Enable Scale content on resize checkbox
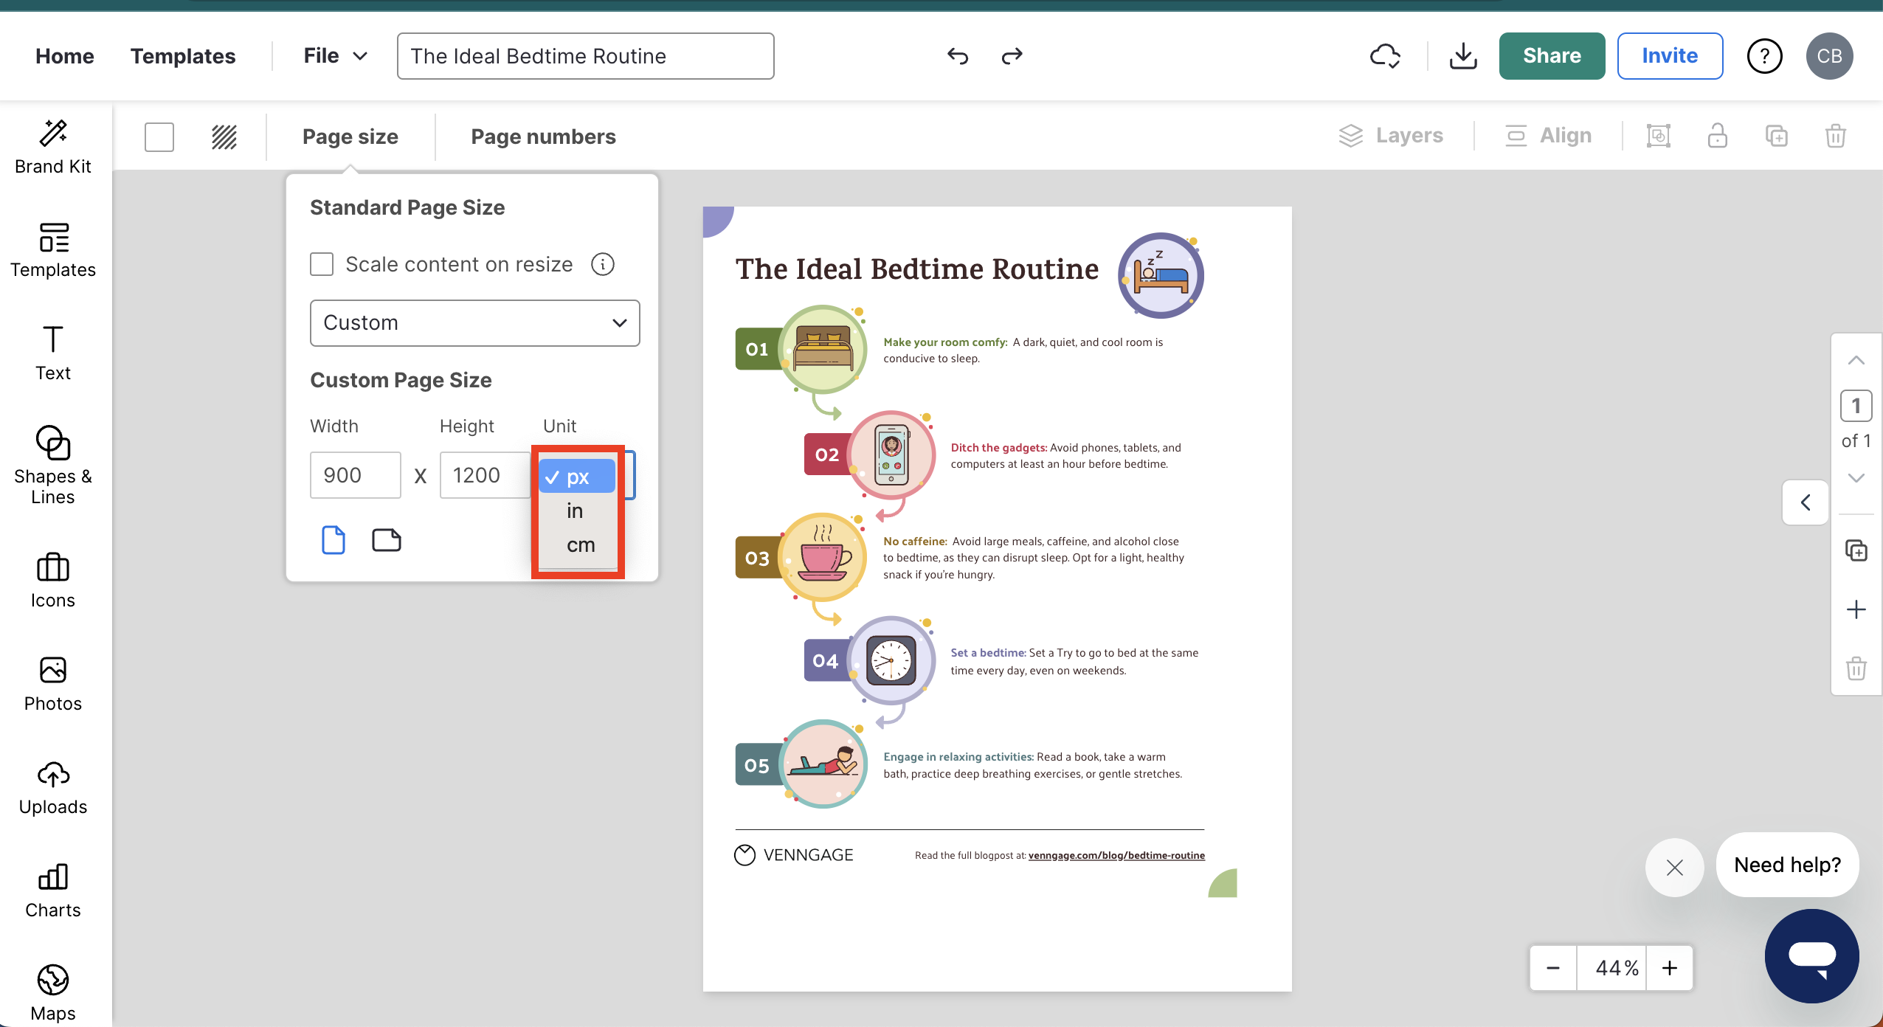This screenshot has width=1883, height=1027. point(322,264)
